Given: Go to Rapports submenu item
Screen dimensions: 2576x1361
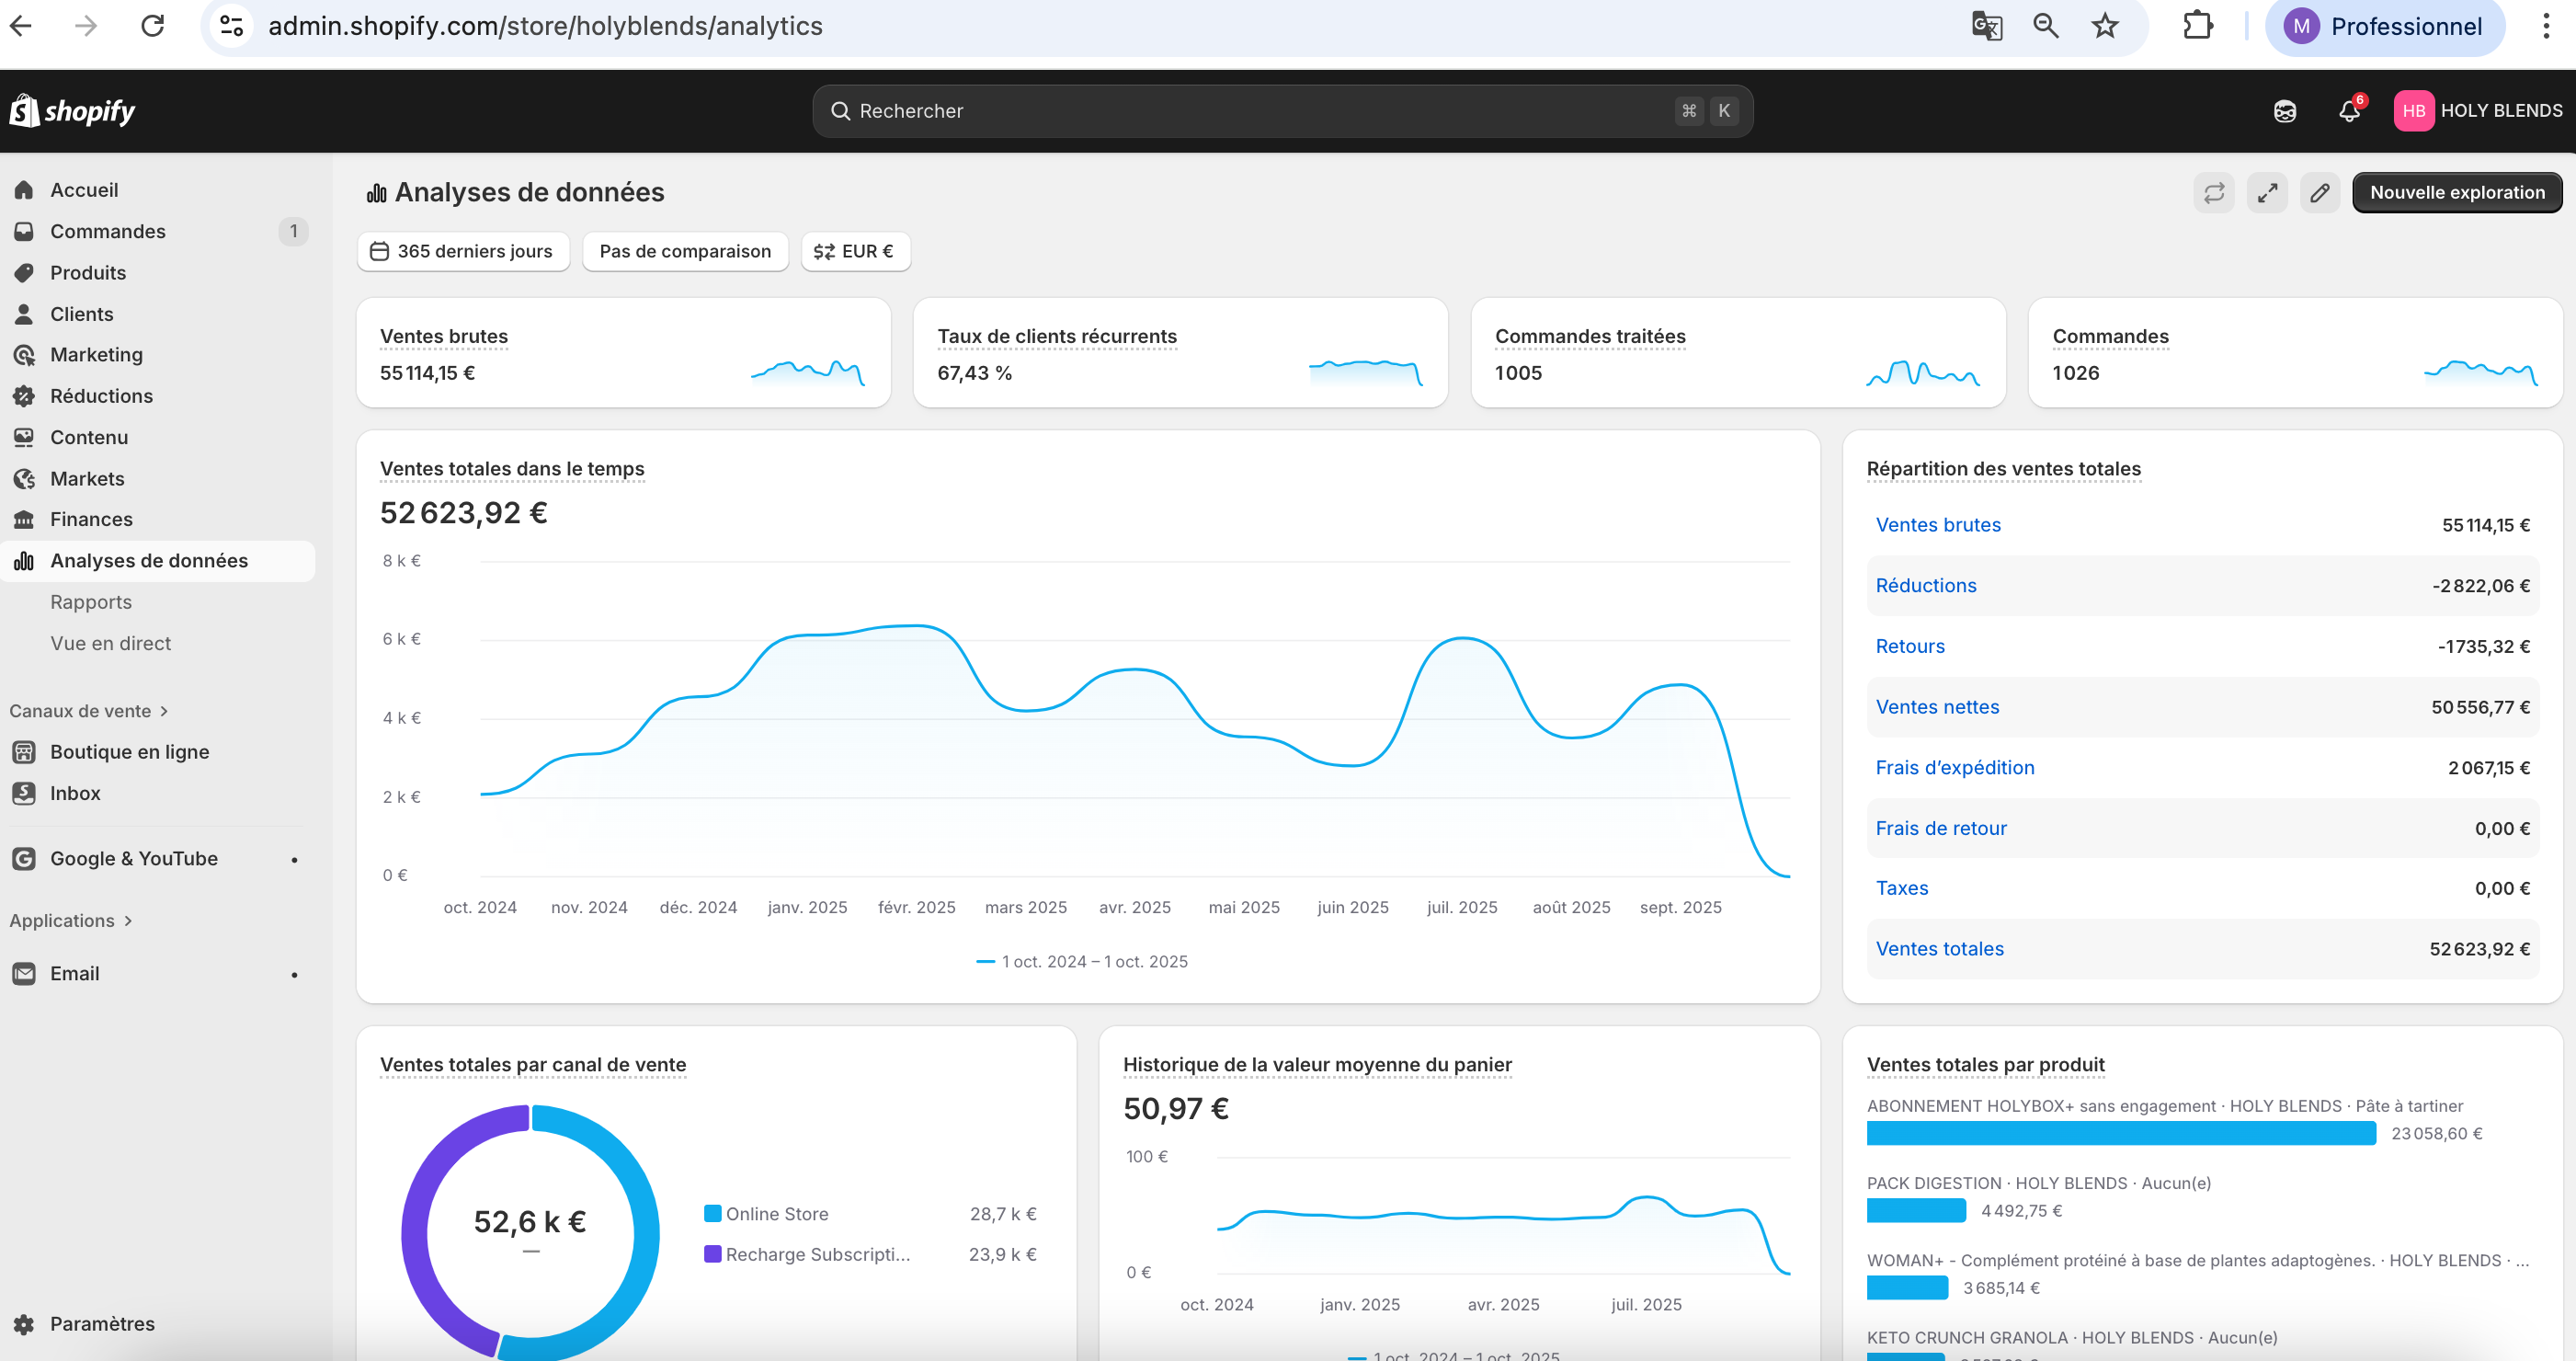Looking at the screenshot, I should click(91, 602).
